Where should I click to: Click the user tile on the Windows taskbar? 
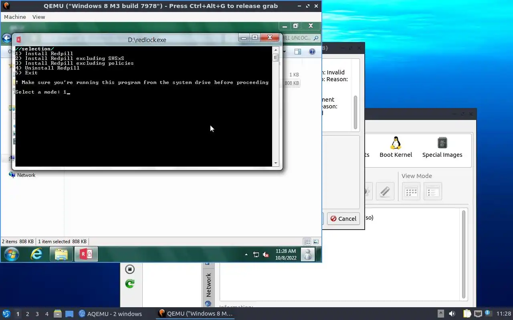coord(308,254)
